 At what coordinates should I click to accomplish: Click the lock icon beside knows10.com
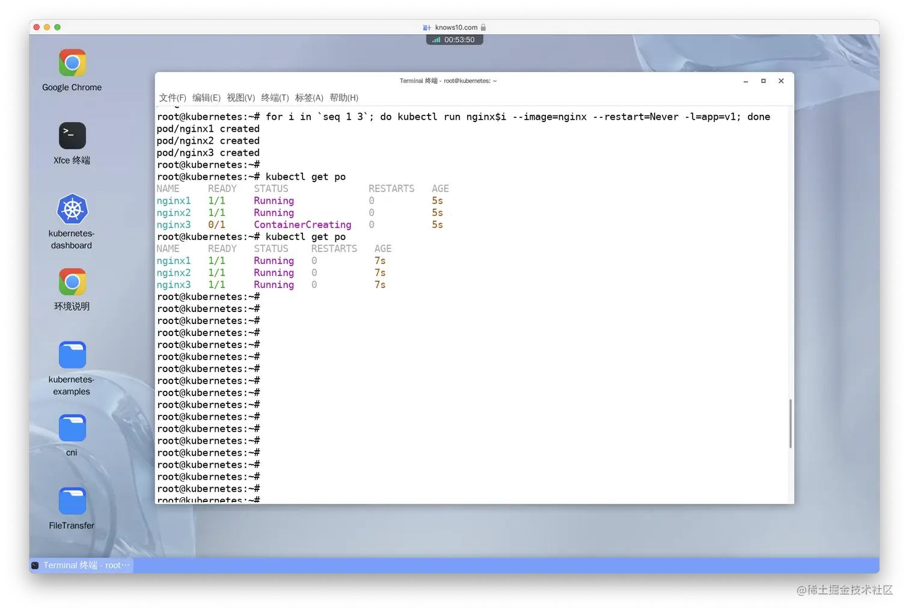pyautogui.click(x=483, y=27)
